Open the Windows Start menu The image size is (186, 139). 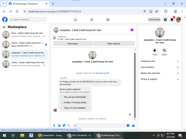pyautogui.click(x=4, y=135)
